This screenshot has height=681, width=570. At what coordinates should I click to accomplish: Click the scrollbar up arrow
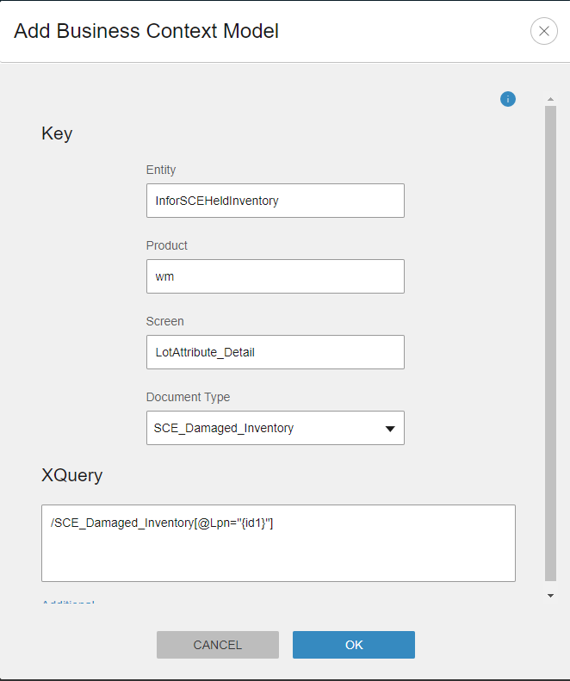[551, 98]
